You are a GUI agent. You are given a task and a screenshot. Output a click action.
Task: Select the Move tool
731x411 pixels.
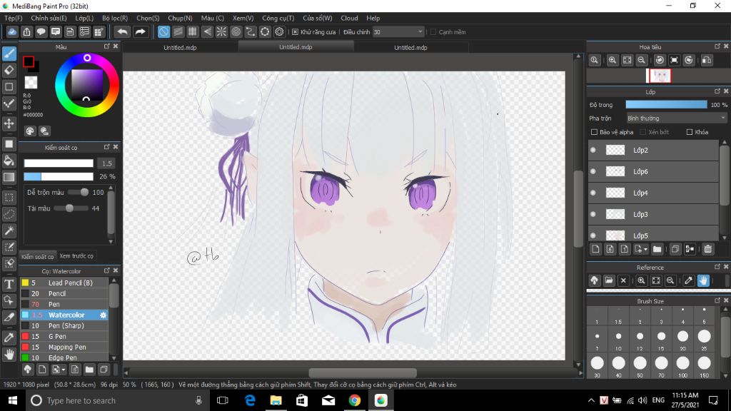point(9,123)
